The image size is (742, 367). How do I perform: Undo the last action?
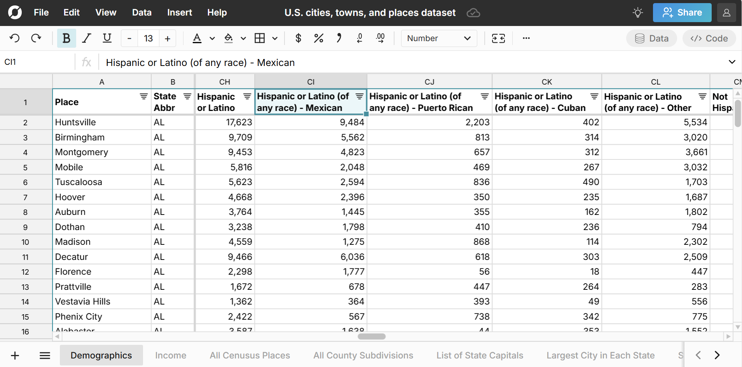[14, 38]
